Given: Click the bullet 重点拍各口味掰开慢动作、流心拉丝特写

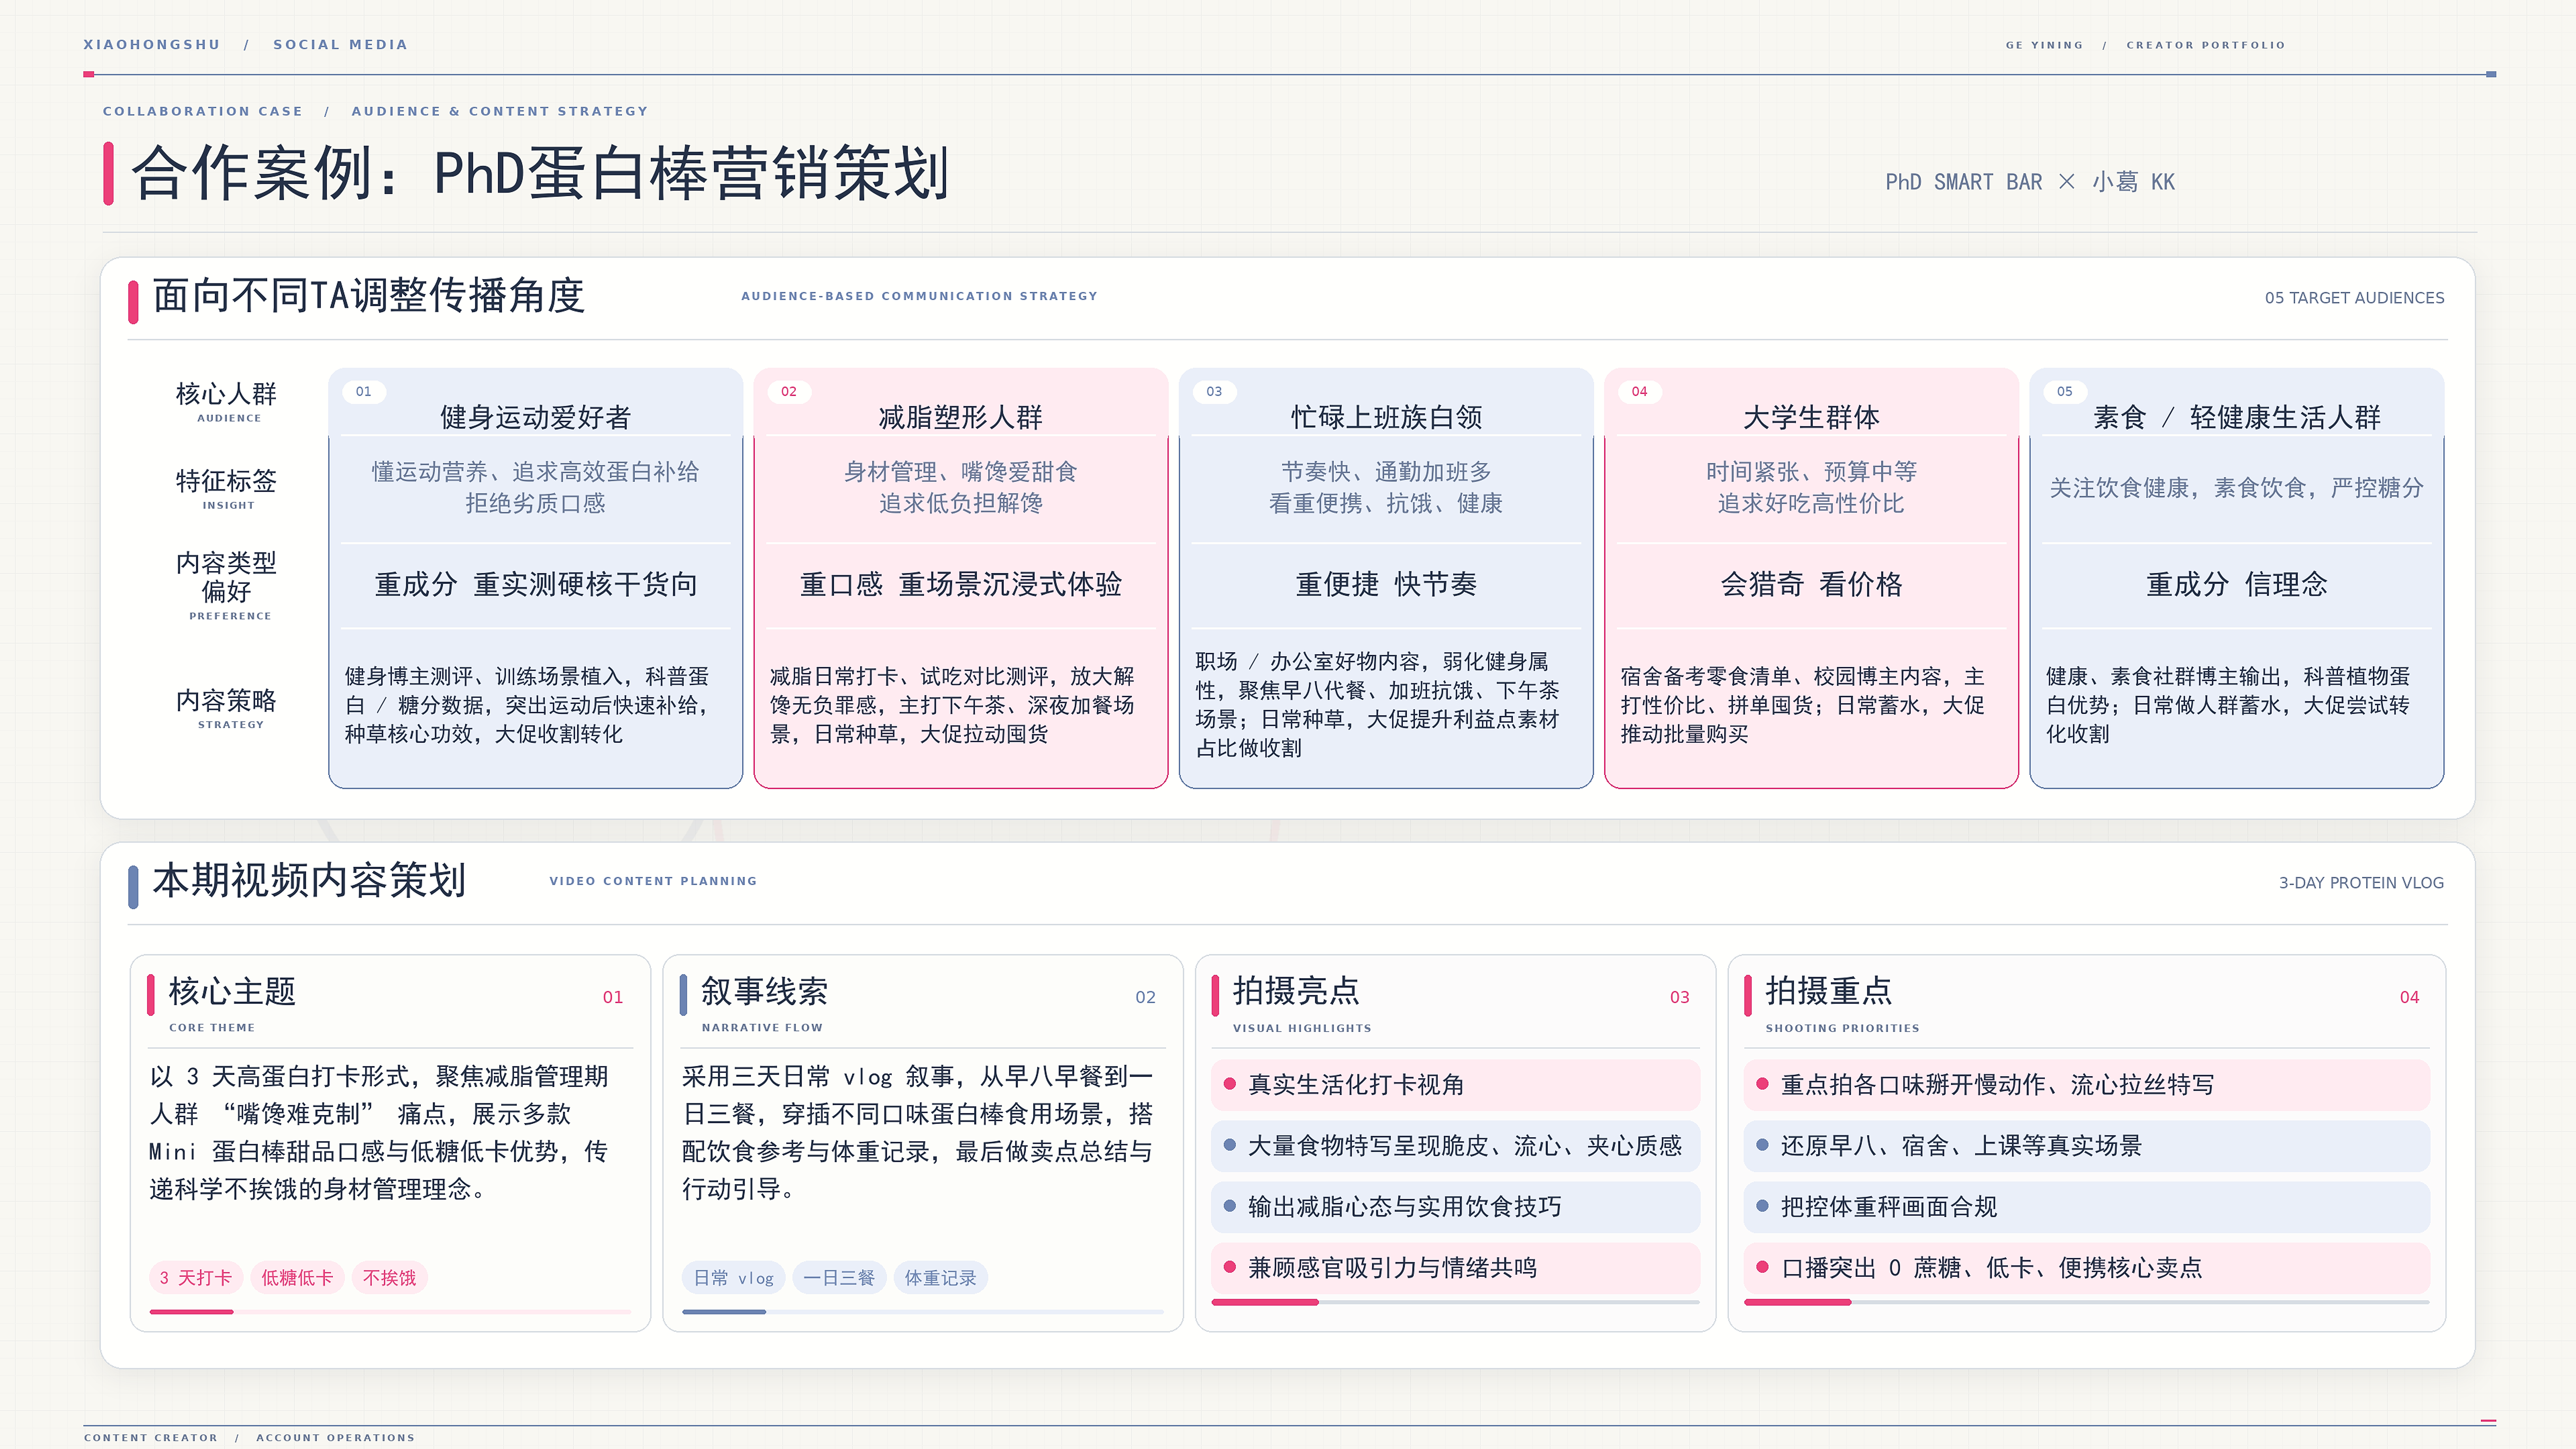Looking at the screenshot, I should click(2087, 1085).
